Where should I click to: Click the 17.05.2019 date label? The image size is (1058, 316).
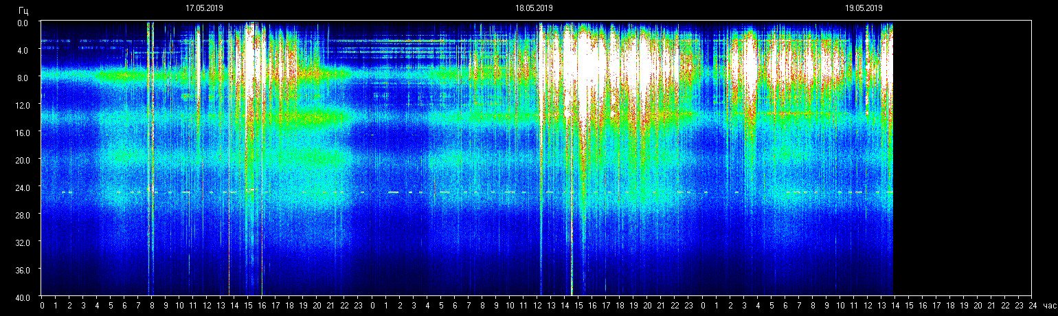[x=204, y=8]
